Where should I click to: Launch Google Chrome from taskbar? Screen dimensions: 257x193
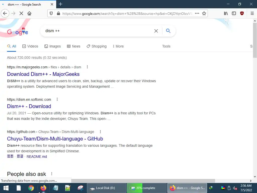[31, 188]
